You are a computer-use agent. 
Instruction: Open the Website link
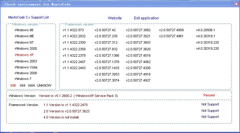pyautogui.click(x=115, y=18)
